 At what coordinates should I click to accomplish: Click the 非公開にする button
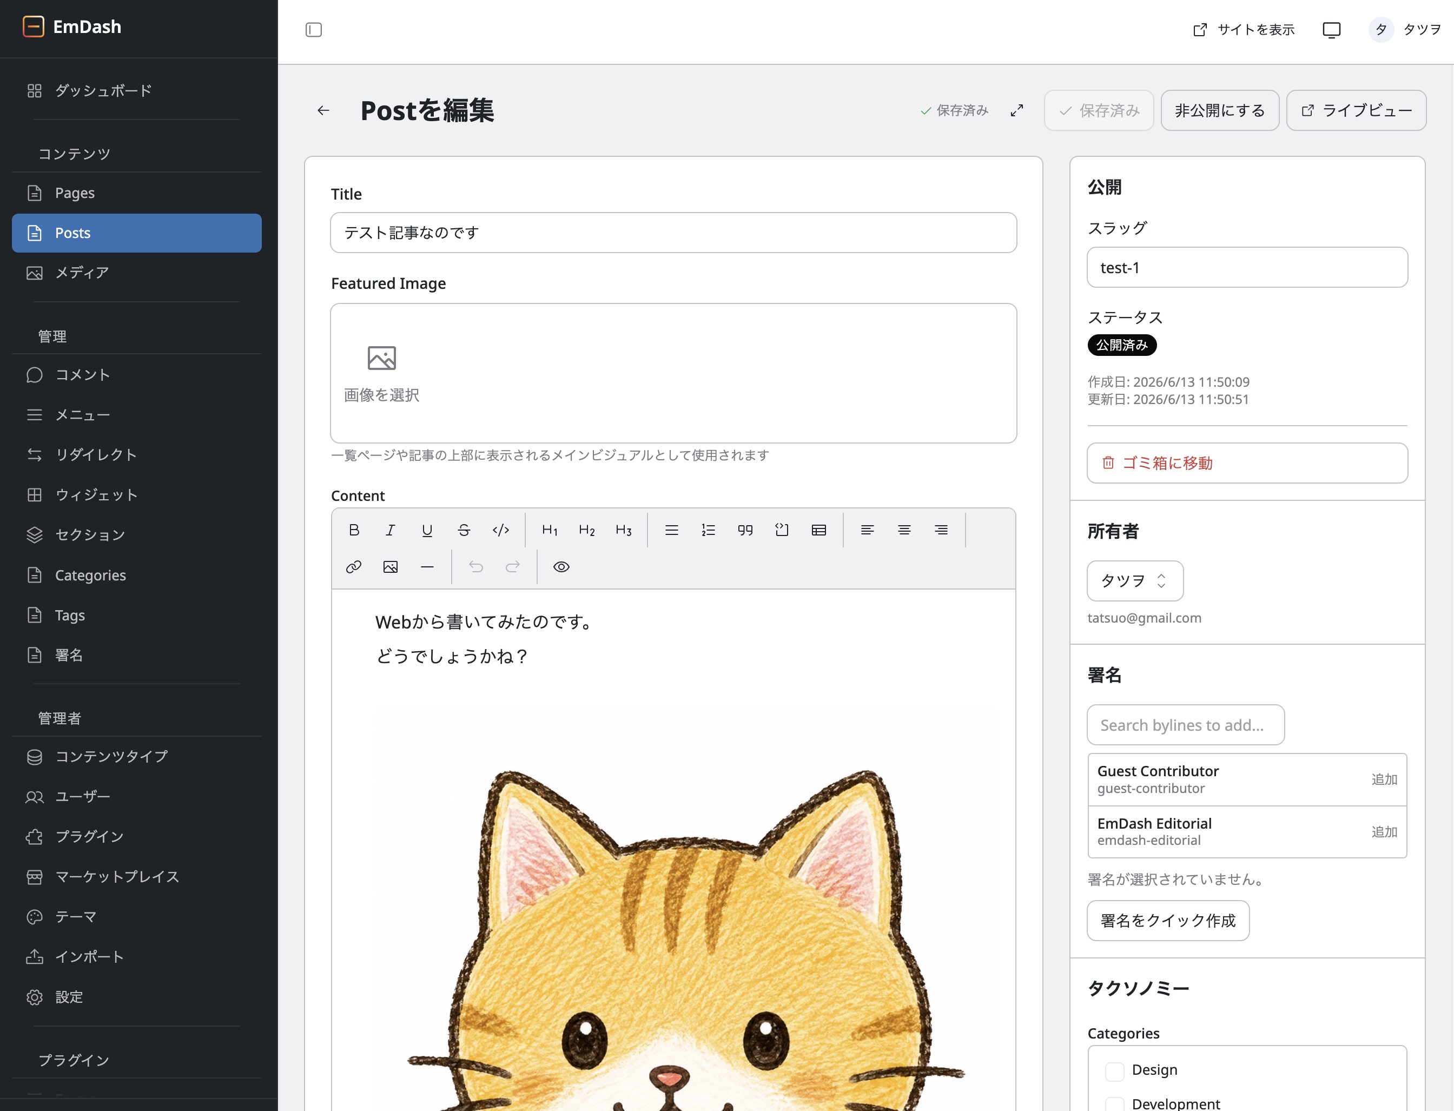[1220, 110]
